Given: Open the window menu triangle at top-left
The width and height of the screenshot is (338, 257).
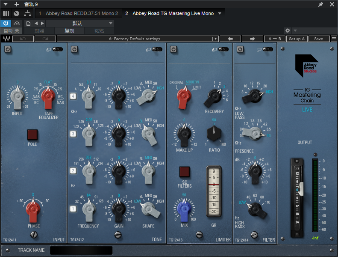Looking at the screenshot, I should [x=6, y=4].
